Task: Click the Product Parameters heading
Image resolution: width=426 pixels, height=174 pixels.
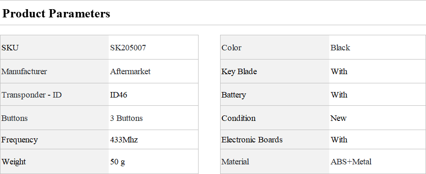Action: pos(56,13)
